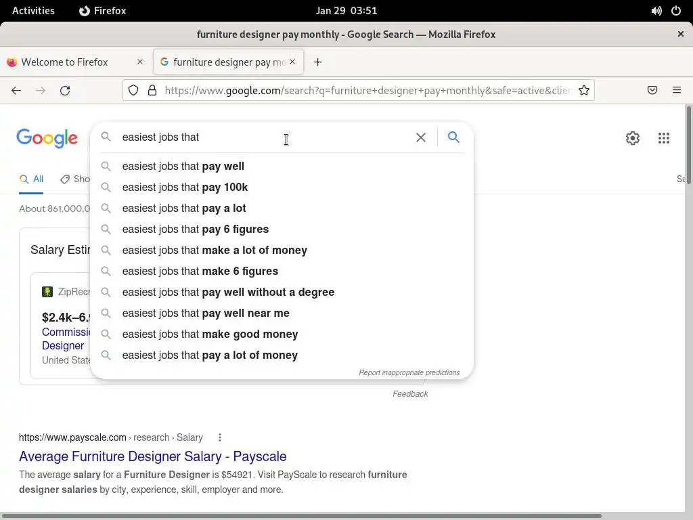The height and width of the screenshot is (520, 693).
Task: Click inside the Google search text field
Action: click(264, 137)
